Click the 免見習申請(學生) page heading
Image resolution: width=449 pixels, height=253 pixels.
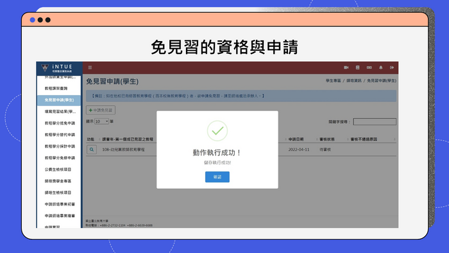coord(112,82)
